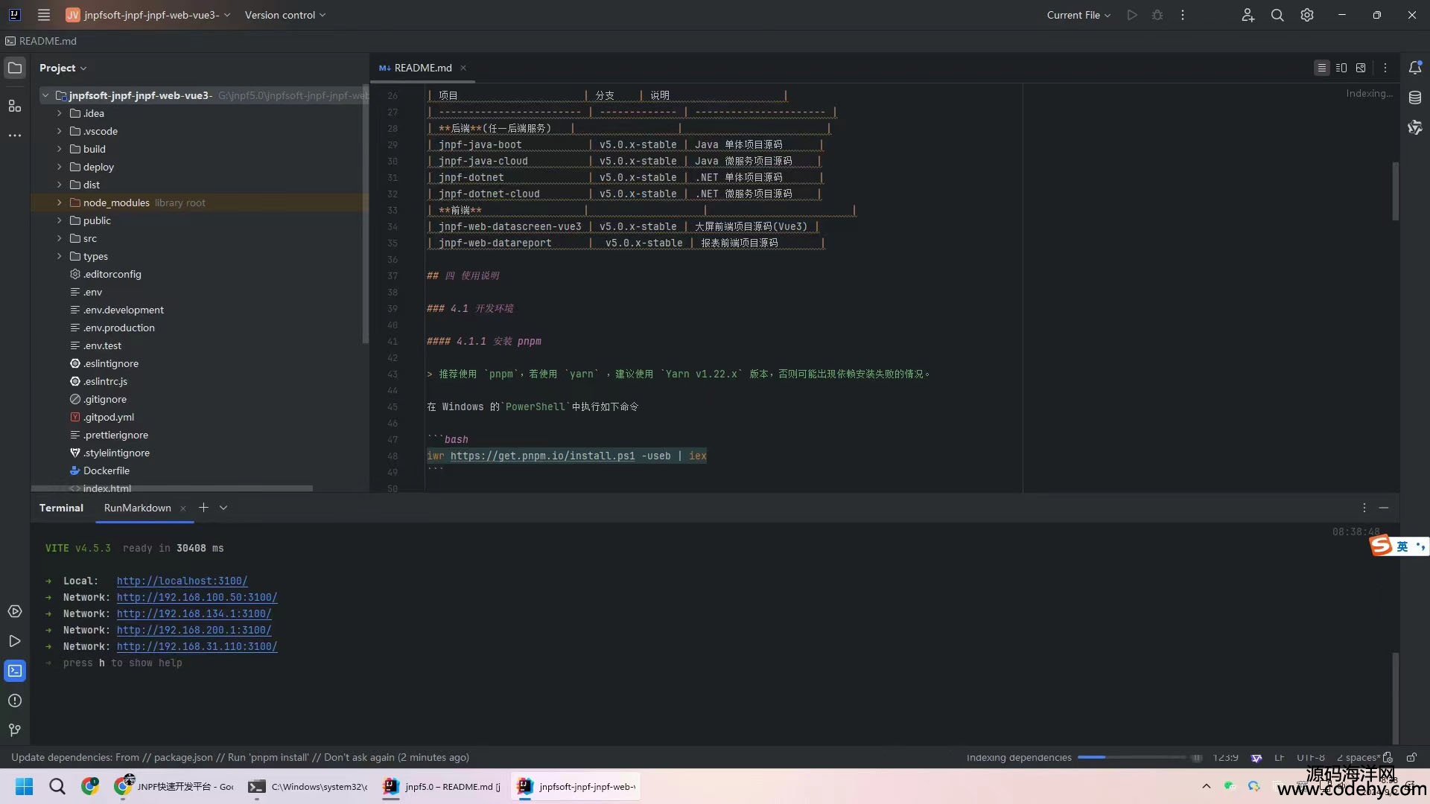Open the Dockerfile in project tree
This screenshot has height=804, width=1430.
(x=106, y=470)
